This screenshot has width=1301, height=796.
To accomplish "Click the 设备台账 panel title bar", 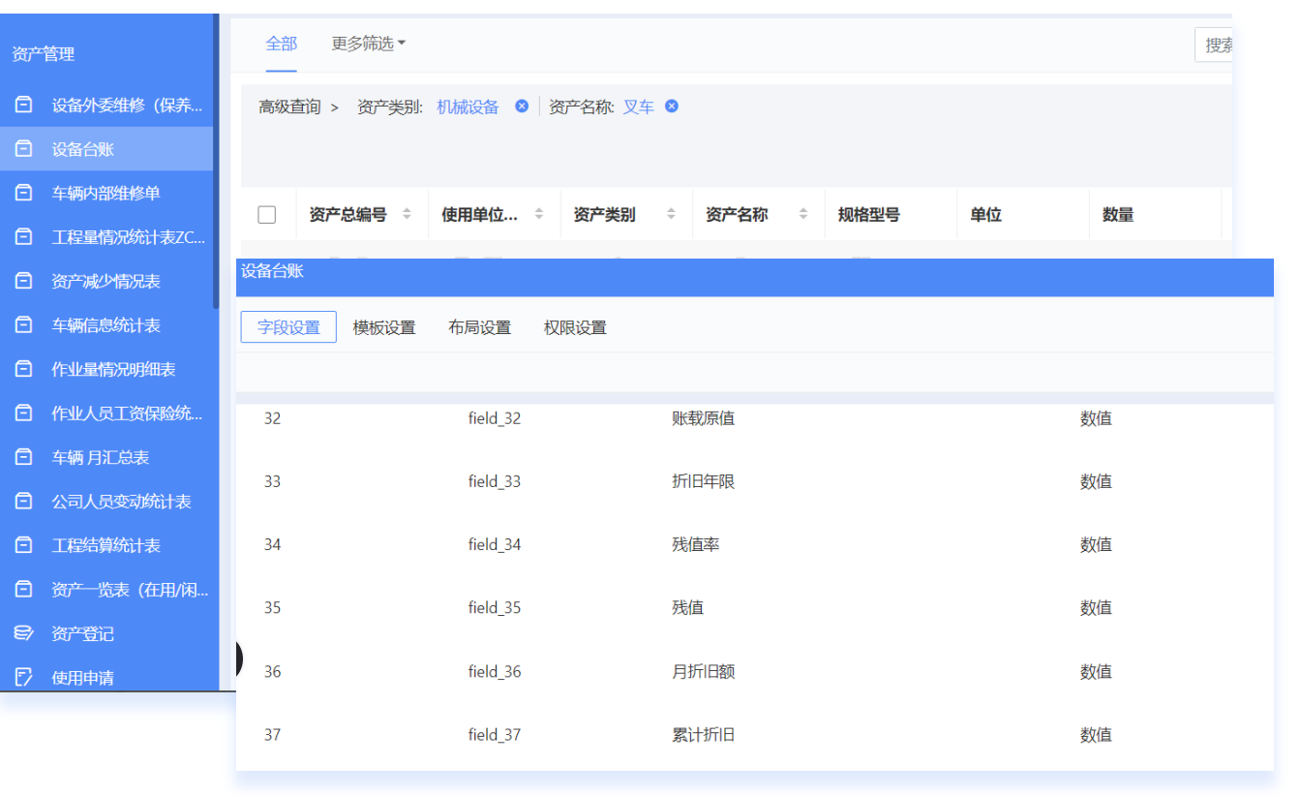I will pyautogui.click(x=755, y=277).
